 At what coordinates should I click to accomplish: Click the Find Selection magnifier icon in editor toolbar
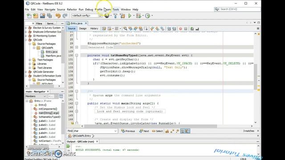(125, 28)
